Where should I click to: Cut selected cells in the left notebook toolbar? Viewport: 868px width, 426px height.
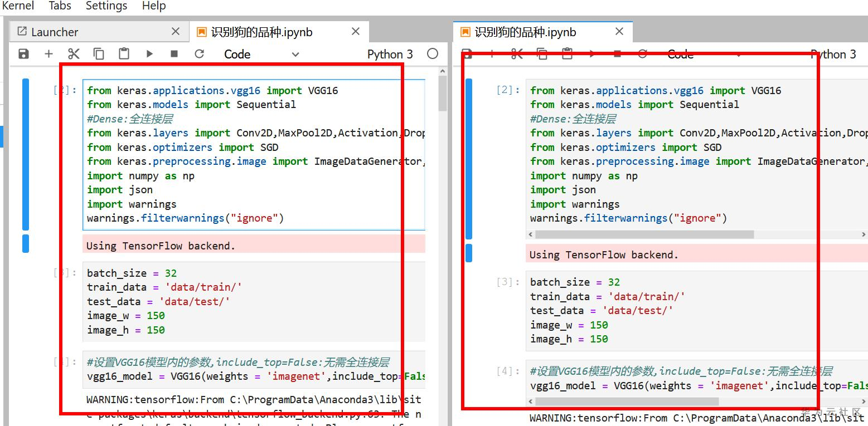pyautogui.click(x=74, y=54)
